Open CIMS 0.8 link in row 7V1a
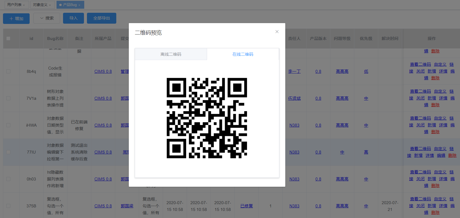This screenshot has height=218, width=460. click(103, 98)
